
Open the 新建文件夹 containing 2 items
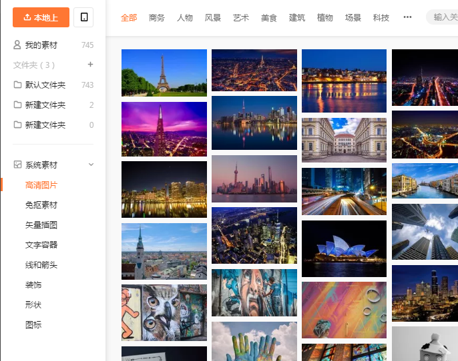click(x=53, y=105)
